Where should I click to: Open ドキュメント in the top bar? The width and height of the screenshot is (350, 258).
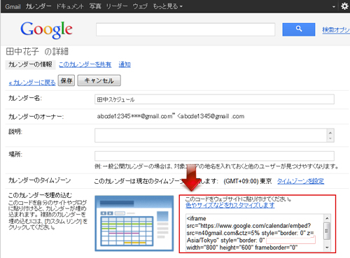(70, 6)
